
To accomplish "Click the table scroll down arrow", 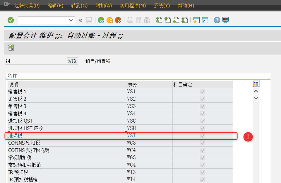I will coord(256,98).
